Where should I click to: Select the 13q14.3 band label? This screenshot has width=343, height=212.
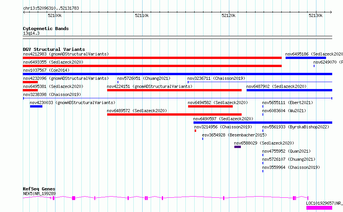point(31,33)
